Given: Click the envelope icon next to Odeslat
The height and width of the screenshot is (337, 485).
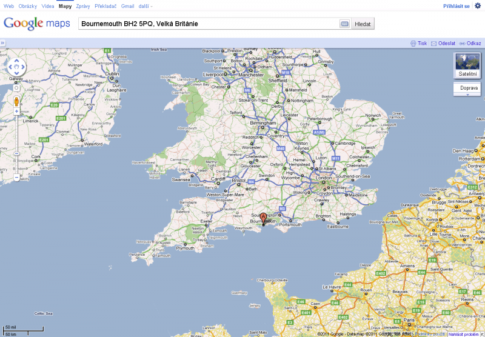Looking at the screenshot, I should 433,44.
